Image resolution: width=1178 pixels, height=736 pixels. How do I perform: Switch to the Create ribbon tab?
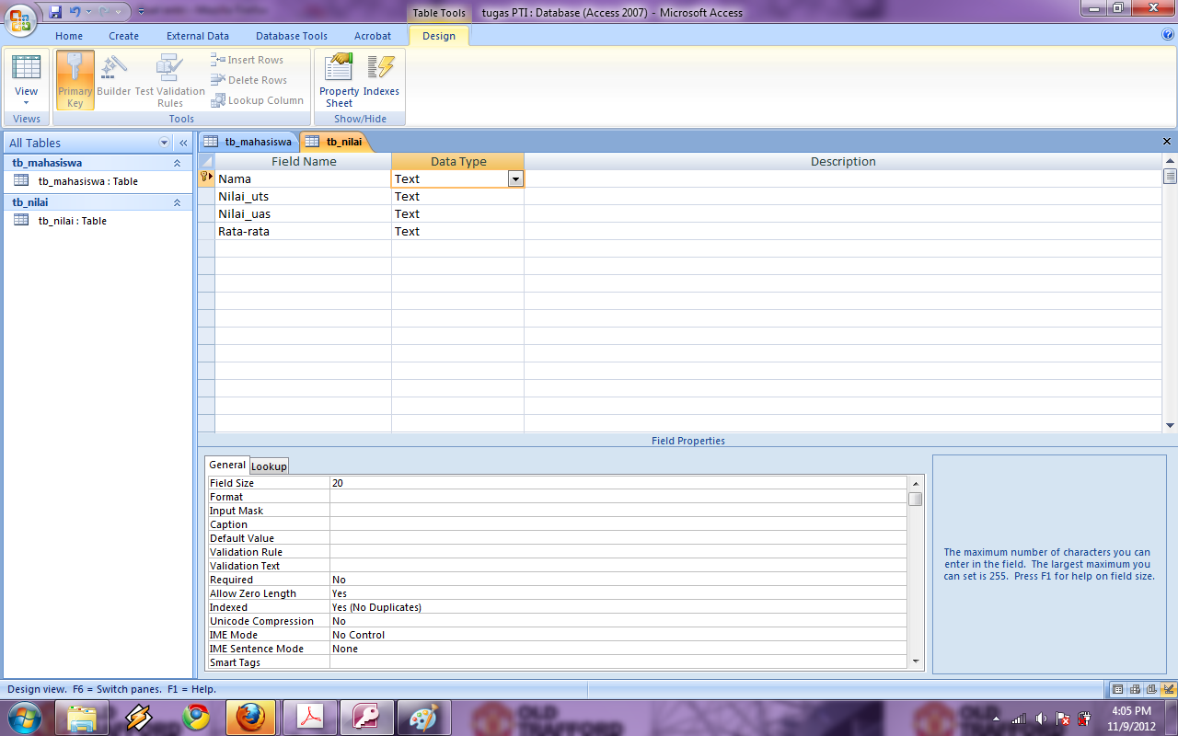[x=123, y=36]
